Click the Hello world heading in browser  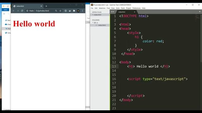(34, 24)
